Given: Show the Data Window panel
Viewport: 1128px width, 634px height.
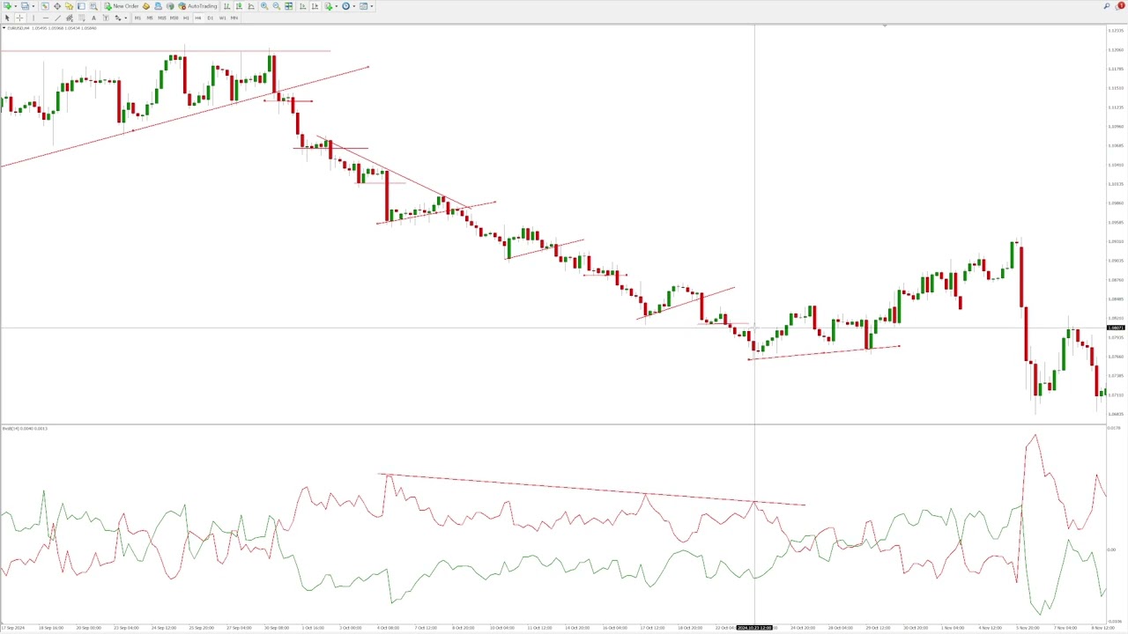Looking at the screenshot, I should point(57,6).
